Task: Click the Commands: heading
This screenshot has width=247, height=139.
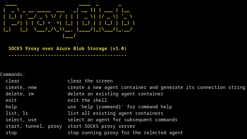Action: click(x=13, y=74)
